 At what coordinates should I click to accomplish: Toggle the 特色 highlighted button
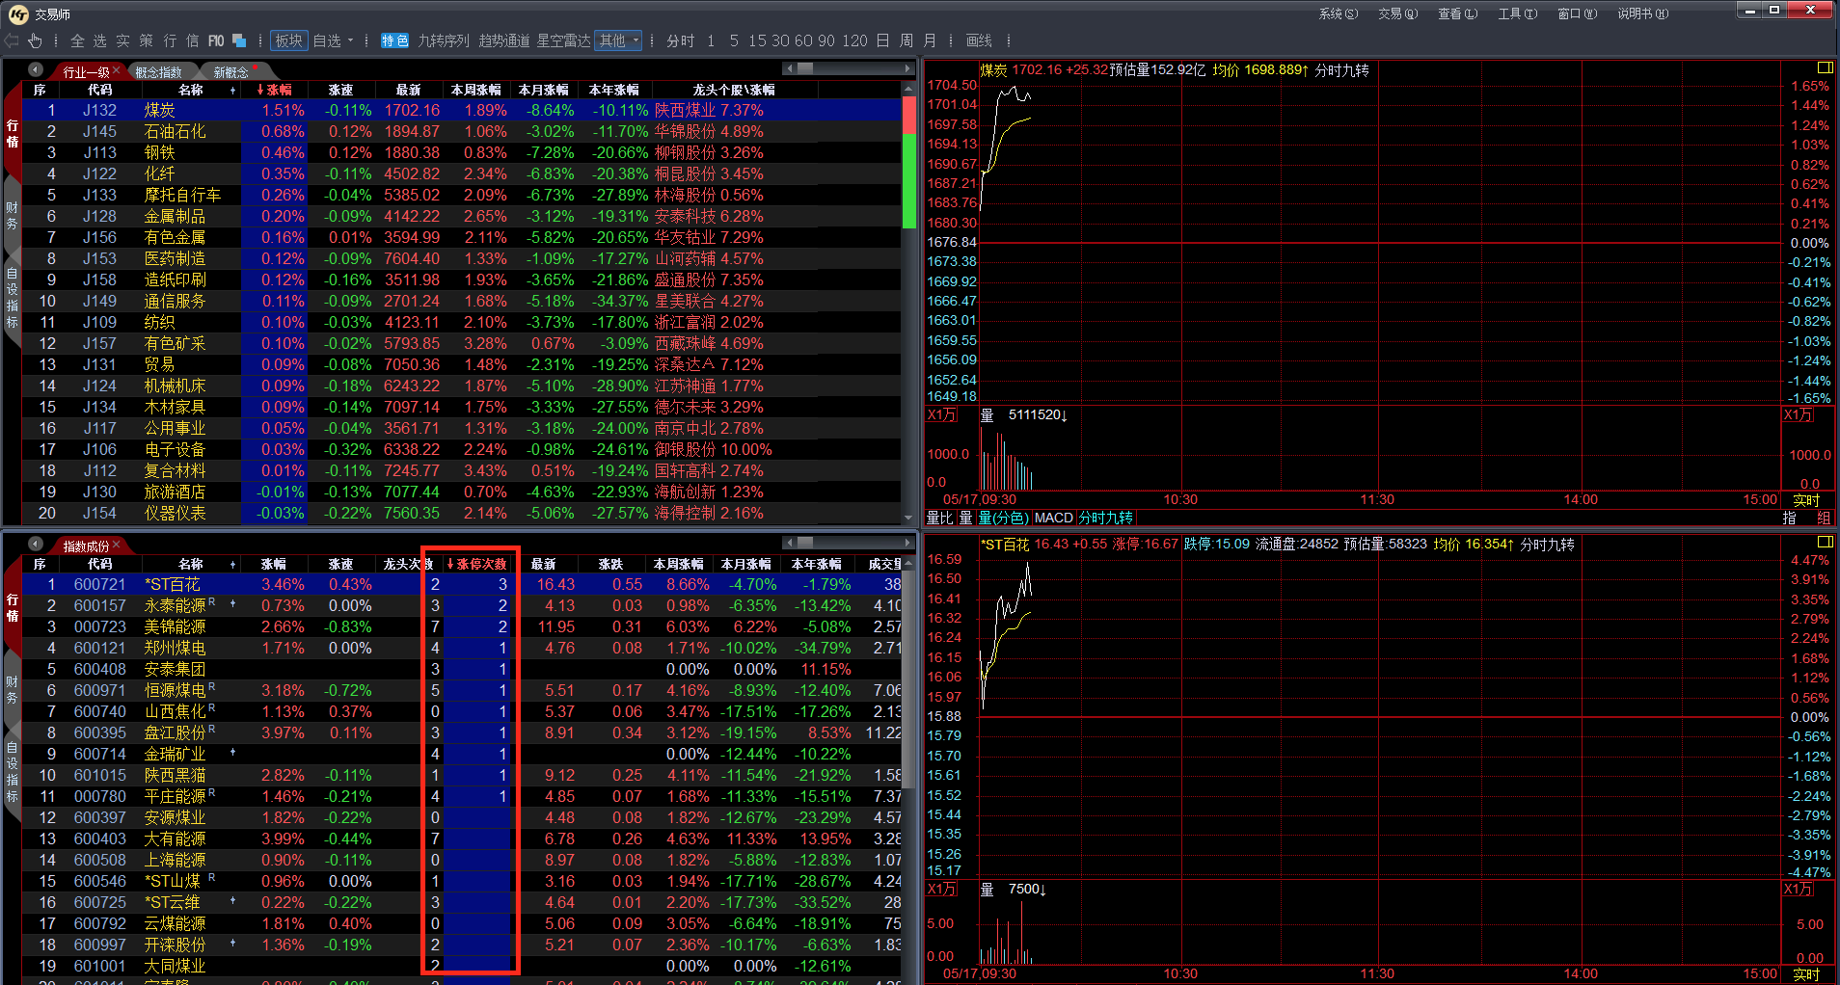394,40
